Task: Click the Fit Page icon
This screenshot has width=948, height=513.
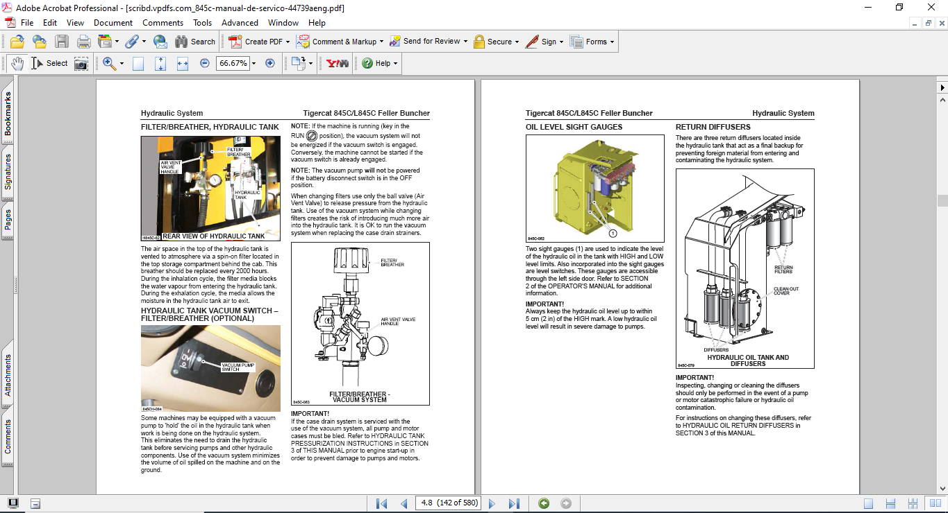Action: tap(160, 63)
